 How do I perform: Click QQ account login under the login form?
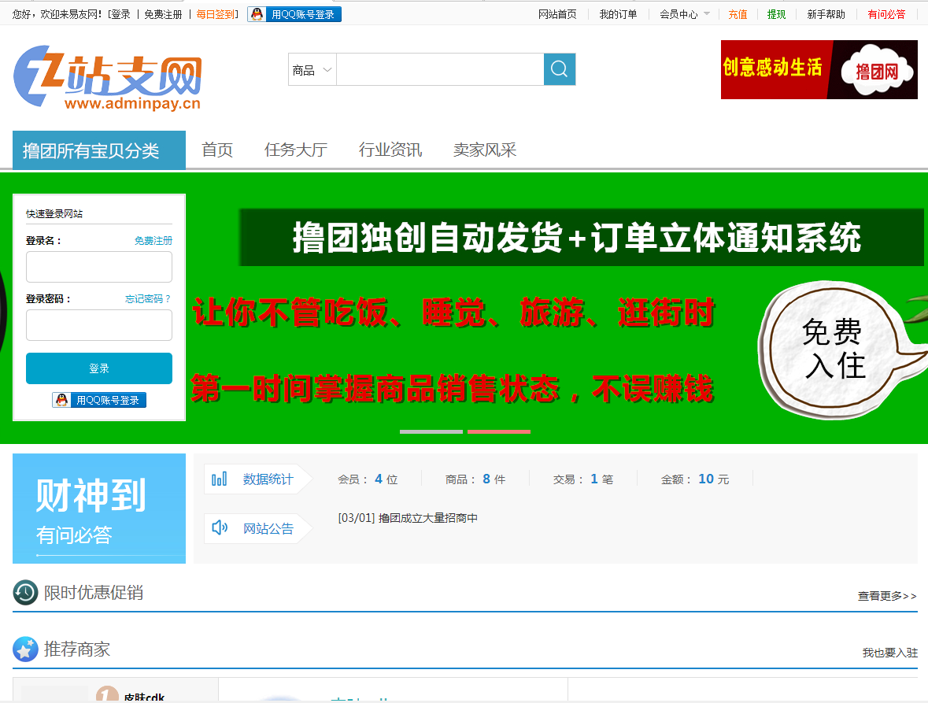tap(99, 400)
